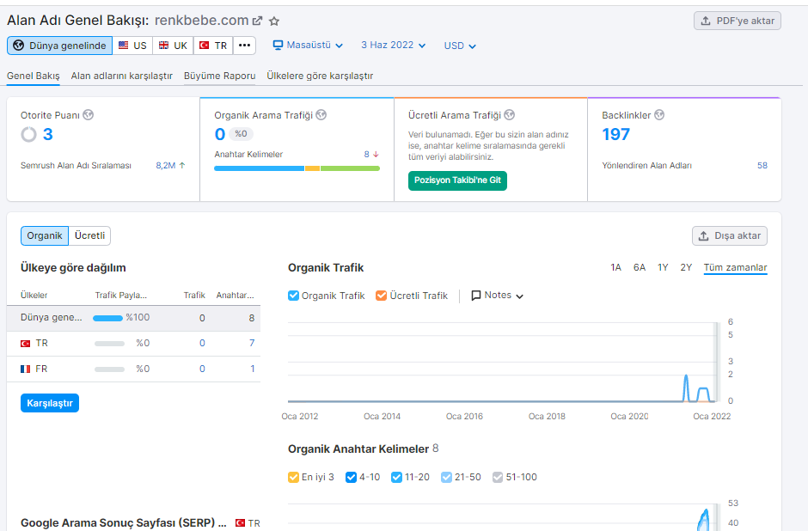Toggle 51-100 positions checkbox
Viewport: 808px width, 531px height.
coord(498,478)
